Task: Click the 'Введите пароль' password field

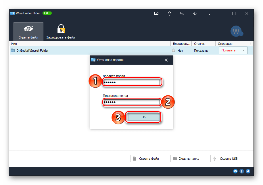Action: tap(131, 82)
